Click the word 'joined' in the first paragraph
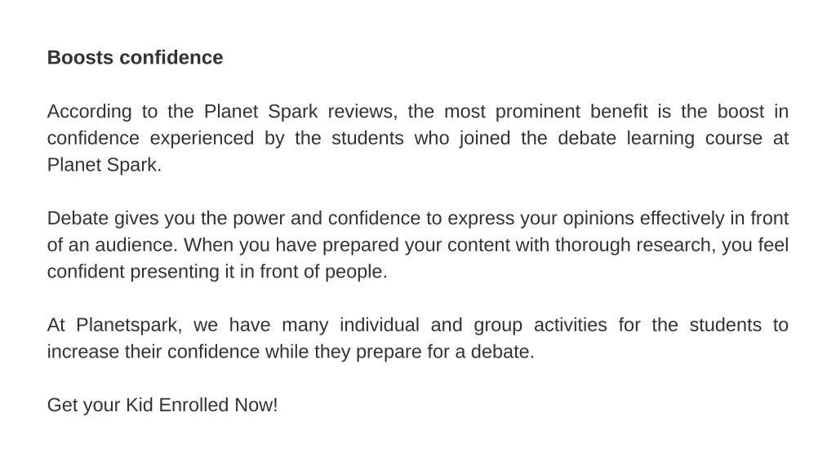The width and height of the screenshot is (836, 470). pyautogui.click(x=485, y=139)
